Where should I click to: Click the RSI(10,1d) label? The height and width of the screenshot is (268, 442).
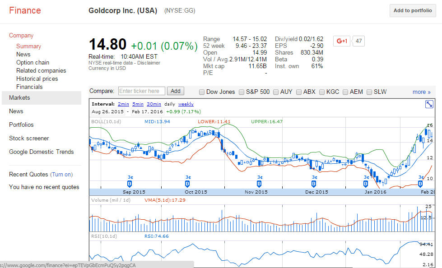[104, 236]
